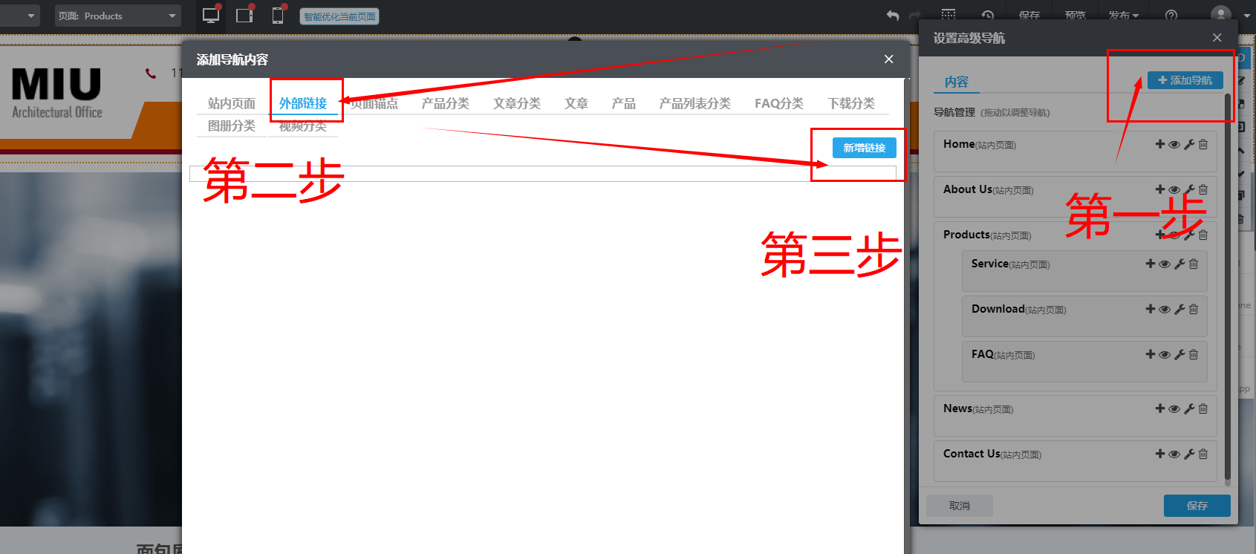The height and width of the screenshot is (554, 1256).
Task: Click the 添加导航 button
Action: click(1185, 80)
